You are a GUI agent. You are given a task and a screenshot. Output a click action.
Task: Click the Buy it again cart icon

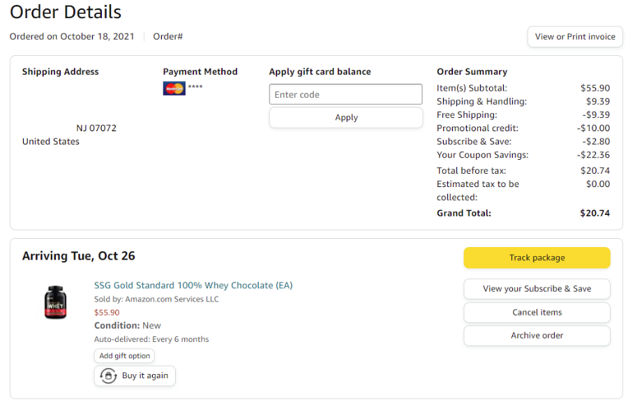(x=108, y=376)
